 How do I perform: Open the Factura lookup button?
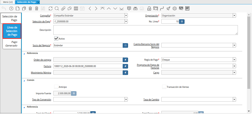click(125, 66)
